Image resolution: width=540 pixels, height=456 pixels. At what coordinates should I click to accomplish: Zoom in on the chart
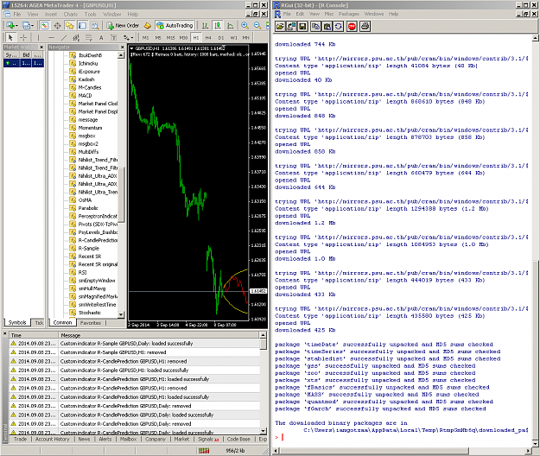pyautogui.click(x=245, y=25)
